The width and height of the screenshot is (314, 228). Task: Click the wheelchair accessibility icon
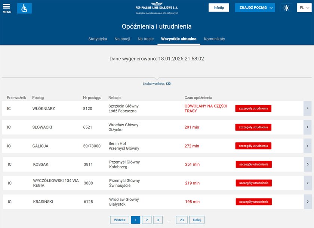click(24, 8)
